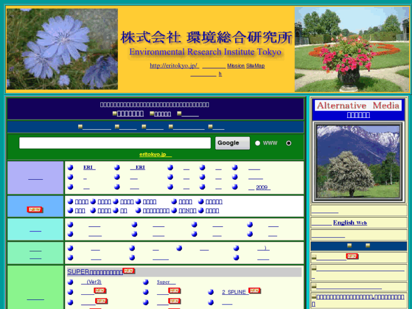Image resolution: width=412 pixels, height=309 pixels.
Task: Open the (Ver3) link
Action: pyautogui.click(x=91, y=282)
